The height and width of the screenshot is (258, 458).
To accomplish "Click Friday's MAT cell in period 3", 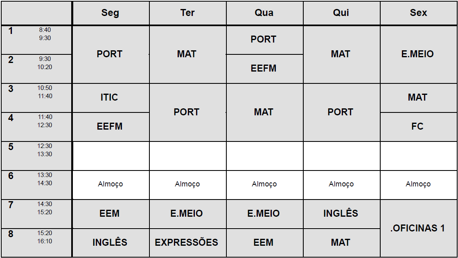I will click(418, 98).
